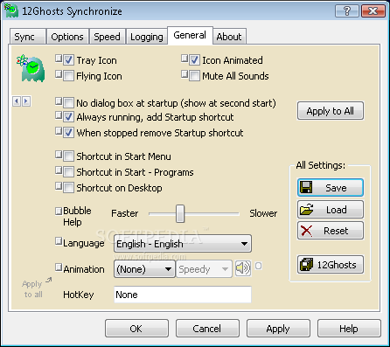
Task: Uncheck Always running, add Startup shortcut
Action: 68,117
